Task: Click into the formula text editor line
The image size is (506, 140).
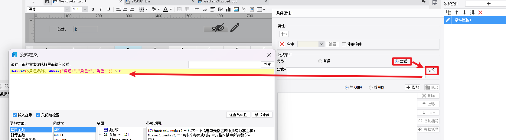Action: [x=142, y=71]
